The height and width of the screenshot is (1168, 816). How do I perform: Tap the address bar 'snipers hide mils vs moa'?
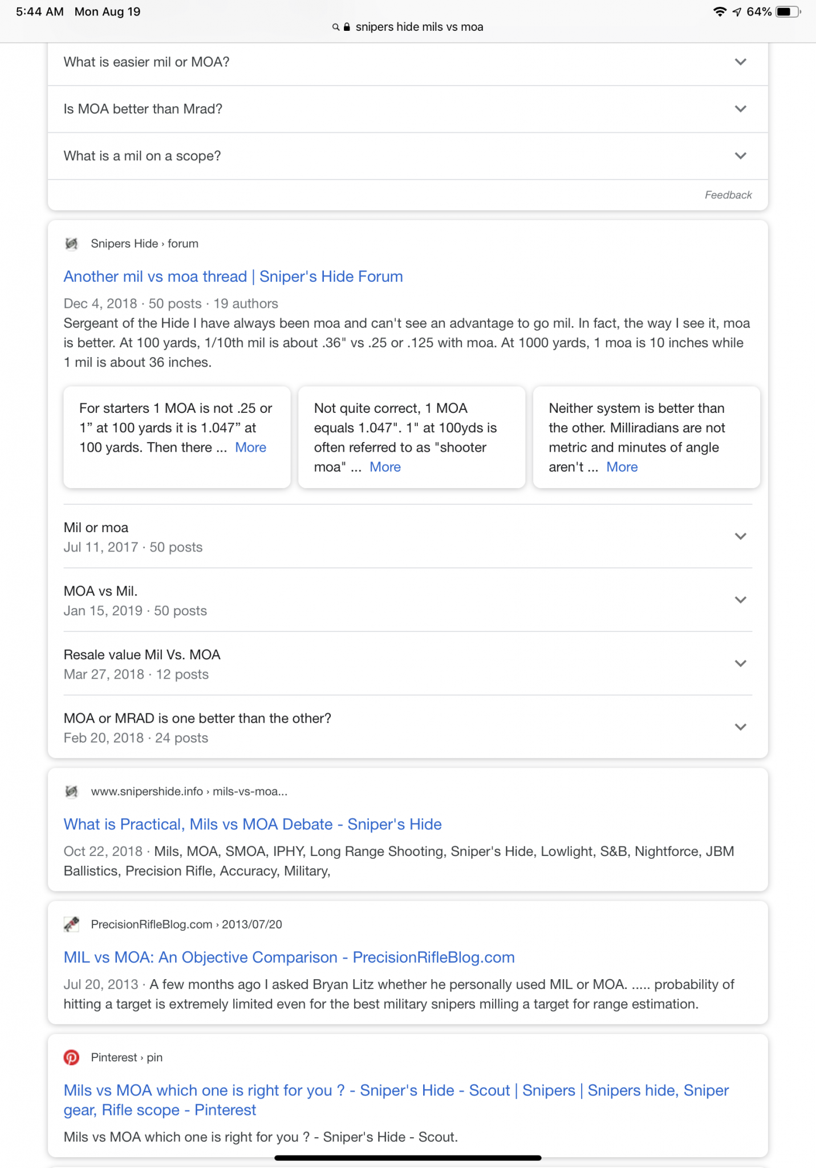[x=419, y=27]
